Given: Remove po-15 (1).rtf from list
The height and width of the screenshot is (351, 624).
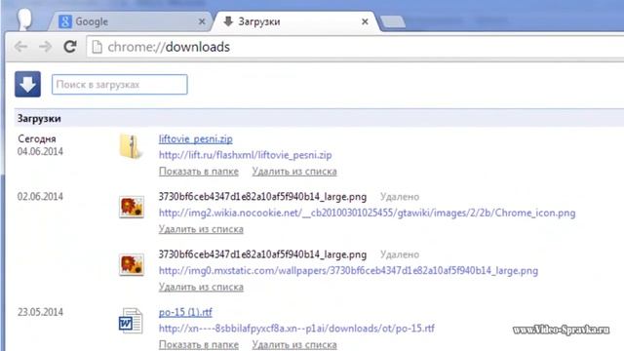Looking at the screenshot, I should coord(294,344).
